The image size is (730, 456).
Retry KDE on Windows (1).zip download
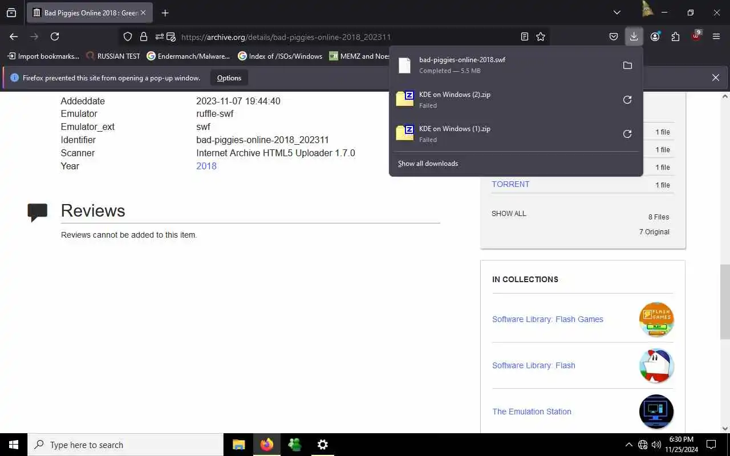click(627, 134)
